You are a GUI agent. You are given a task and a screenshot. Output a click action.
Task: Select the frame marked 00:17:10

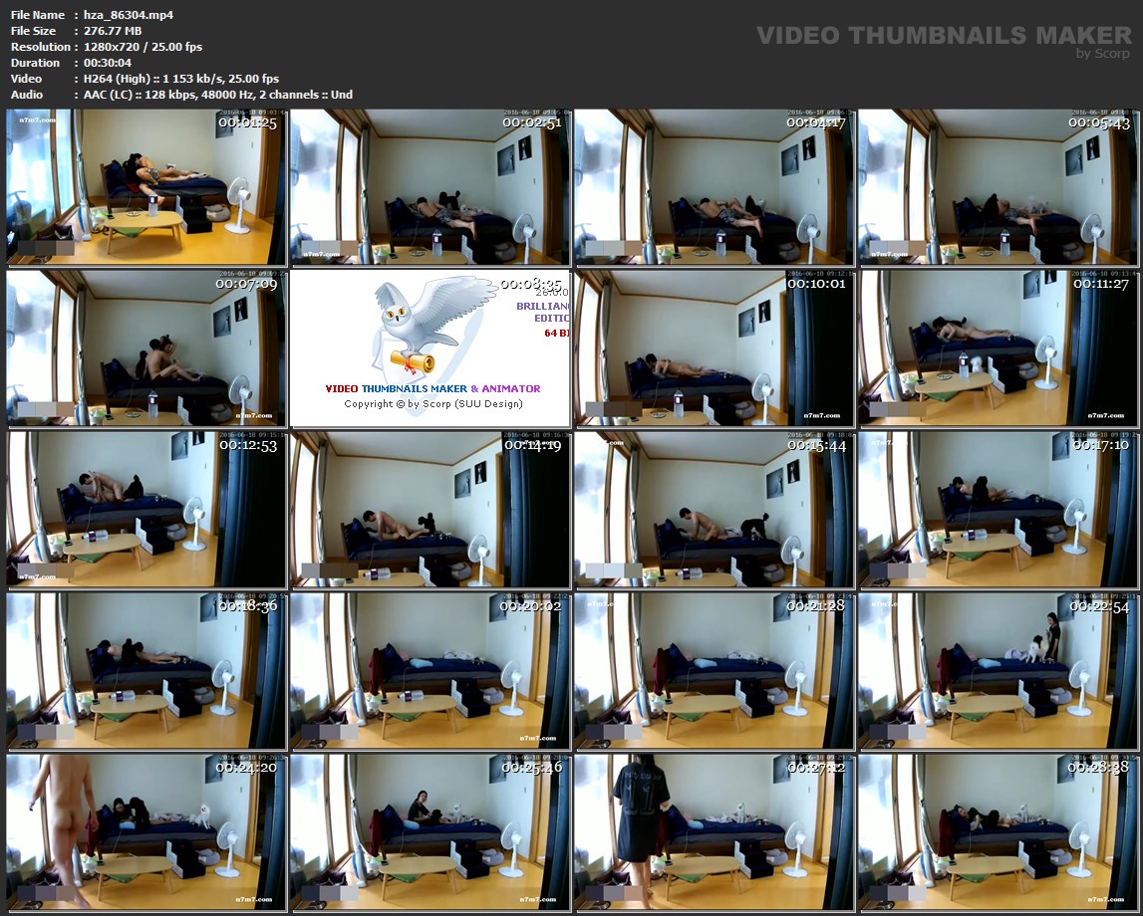click(998, 510)
